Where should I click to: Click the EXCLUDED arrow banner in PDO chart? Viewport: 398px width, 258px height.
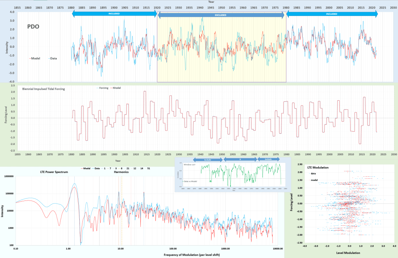pyautogui.click(x=221, y=15)
